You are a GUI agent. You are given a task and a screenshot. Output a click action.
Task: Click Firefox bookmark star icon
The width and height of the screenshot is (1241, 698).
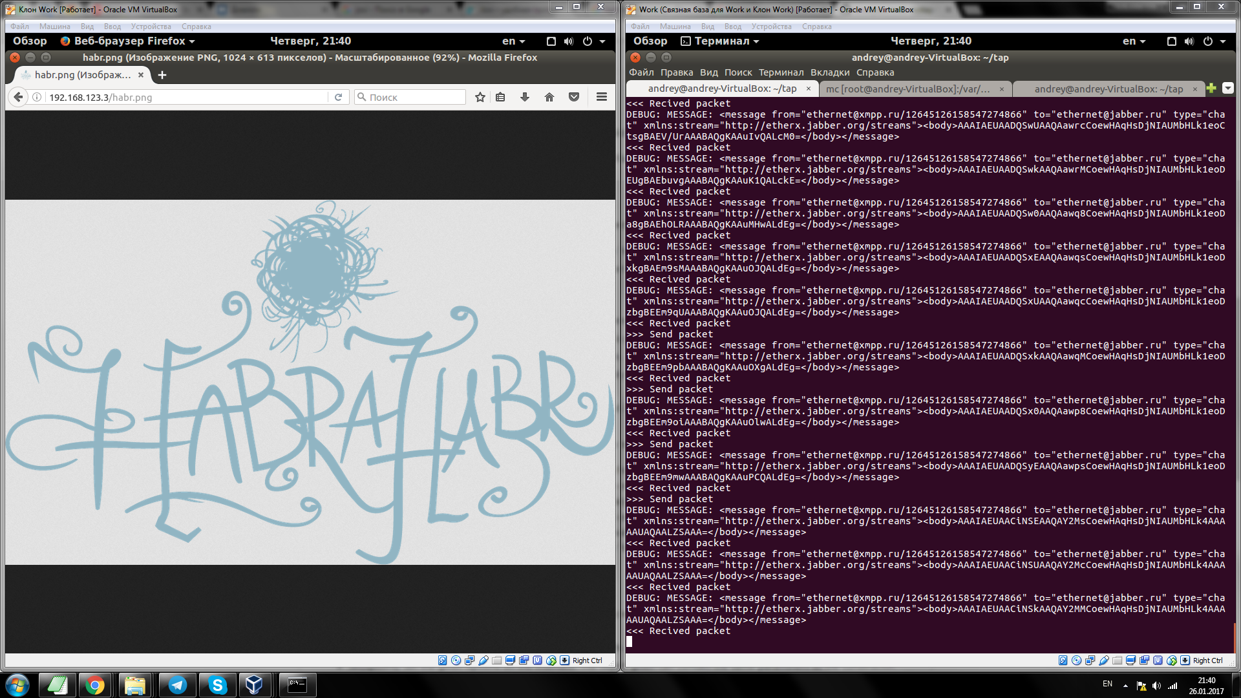[480, 97]
